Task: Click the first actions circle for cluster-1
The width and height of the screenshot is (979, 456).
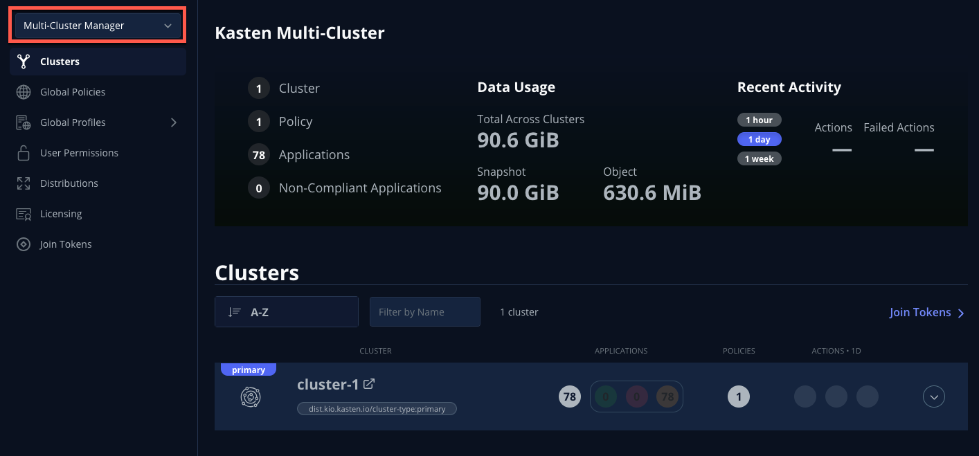Action: [805, 396]
